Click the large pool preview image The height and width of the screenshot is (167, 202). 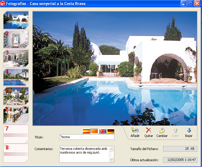pyautogui.click(x=115, y=68)
